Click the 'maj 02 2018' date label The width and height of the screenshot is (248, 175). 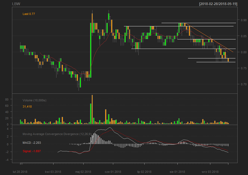click(x=83, y=172)
